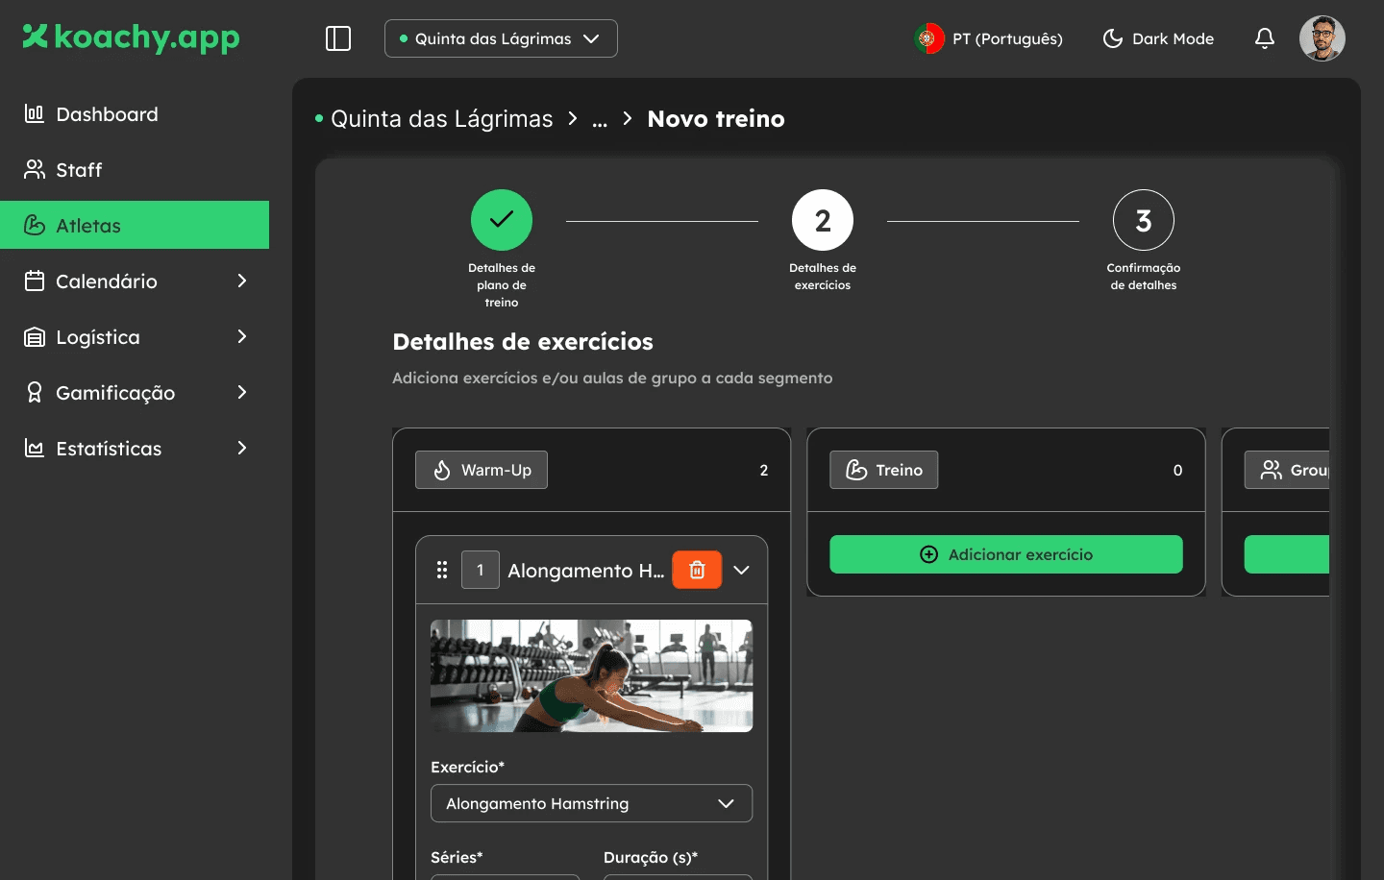The height and width of the screenshot is (880, 1384).
Task: Click the Logística list icon
Action: pyautogui.click(x=35, y=336)
